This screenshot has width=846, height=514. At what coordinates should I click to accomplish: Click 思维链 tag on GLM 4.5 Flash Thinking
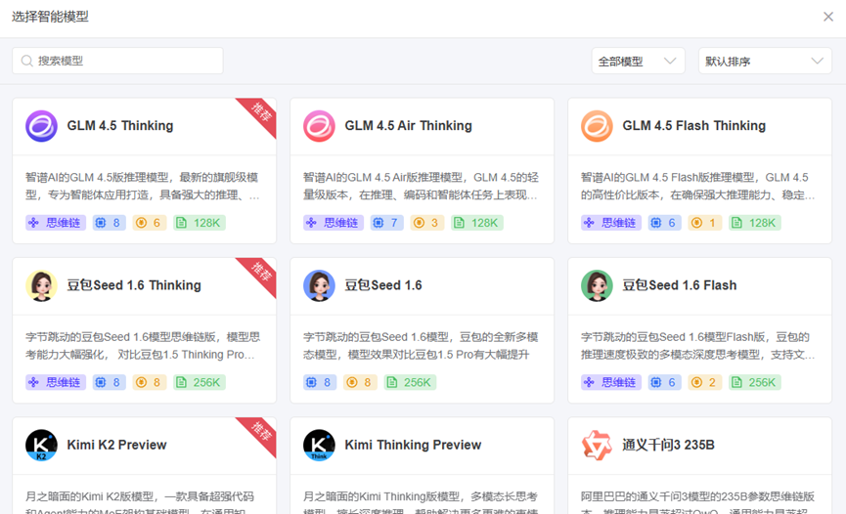[610, 223]
